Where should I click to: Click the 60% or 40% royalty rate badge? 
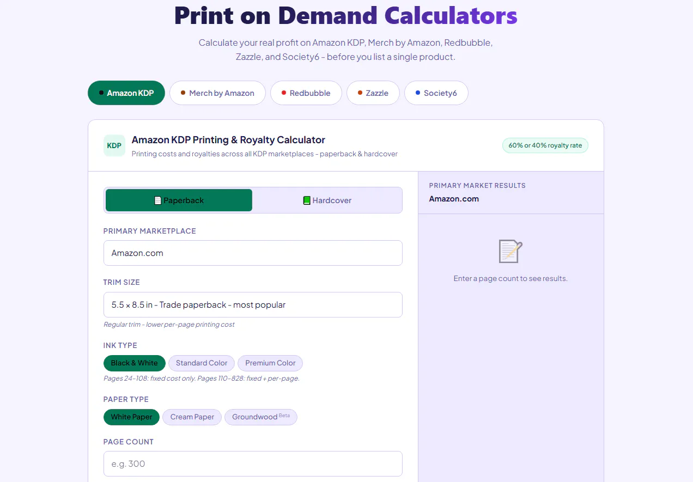tap(545, 145)
